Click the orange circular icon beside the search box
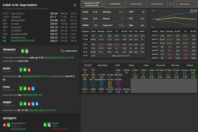Screen dimensions: 198x132 tap(171, 4)
